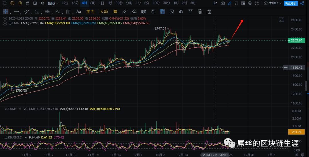Take a chart screenshot with camera icon

point(223,3)
